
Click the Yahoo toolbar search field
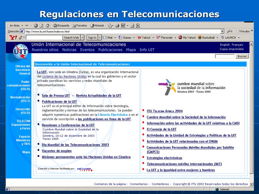click(44, 37)
